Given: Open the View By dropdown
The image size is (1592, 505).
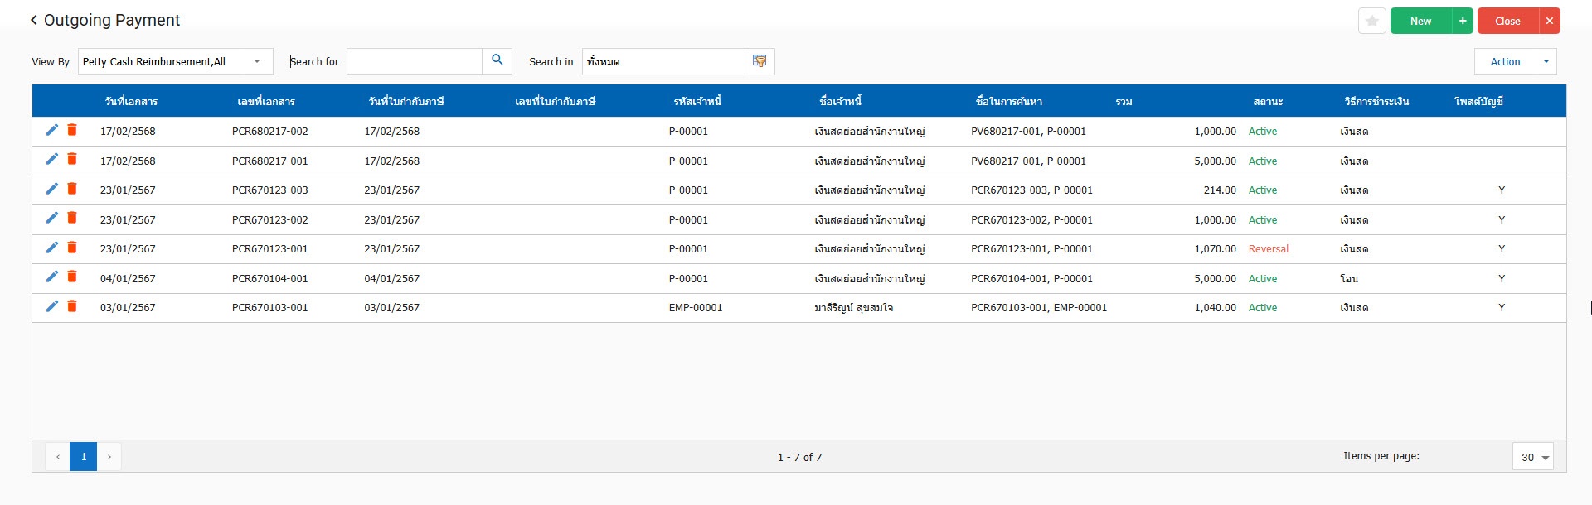Looking at the screenshot, I should 175,61.
